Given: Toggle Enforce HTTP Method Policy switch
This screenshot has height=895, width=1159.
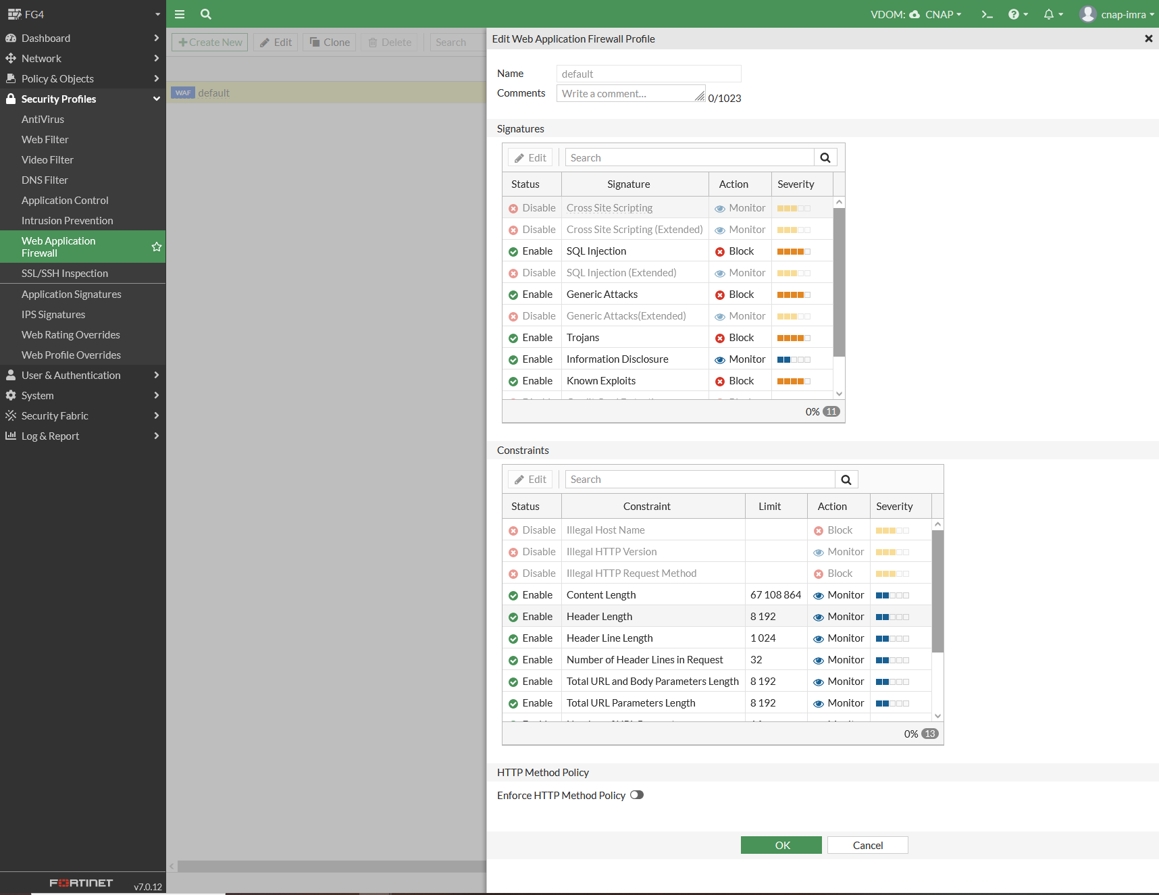Looking at the screenshot, I should point(637,795).
